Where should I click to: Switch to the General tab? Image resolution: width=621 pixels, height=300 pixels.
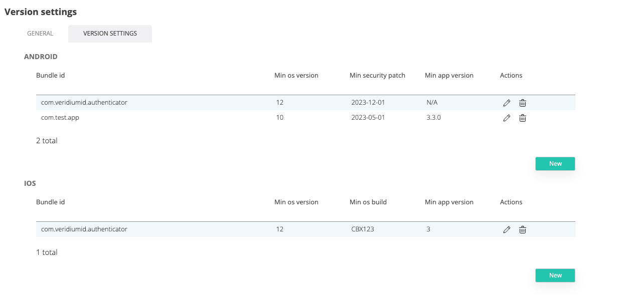click(x=40, y=34)
